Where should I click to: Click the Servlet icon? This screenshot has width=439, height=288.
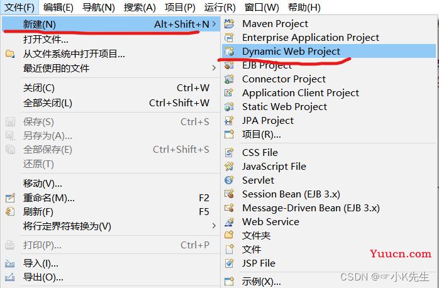point(230,180)
